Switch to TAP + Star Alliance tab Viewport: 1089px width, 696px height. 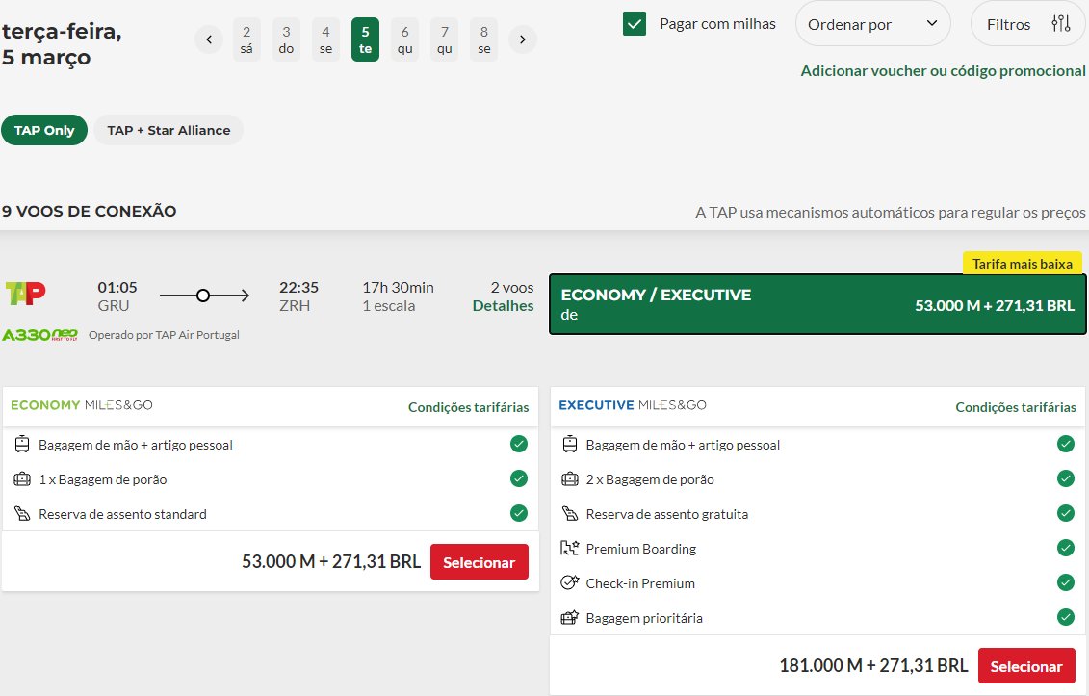click(x=169, y=130)
